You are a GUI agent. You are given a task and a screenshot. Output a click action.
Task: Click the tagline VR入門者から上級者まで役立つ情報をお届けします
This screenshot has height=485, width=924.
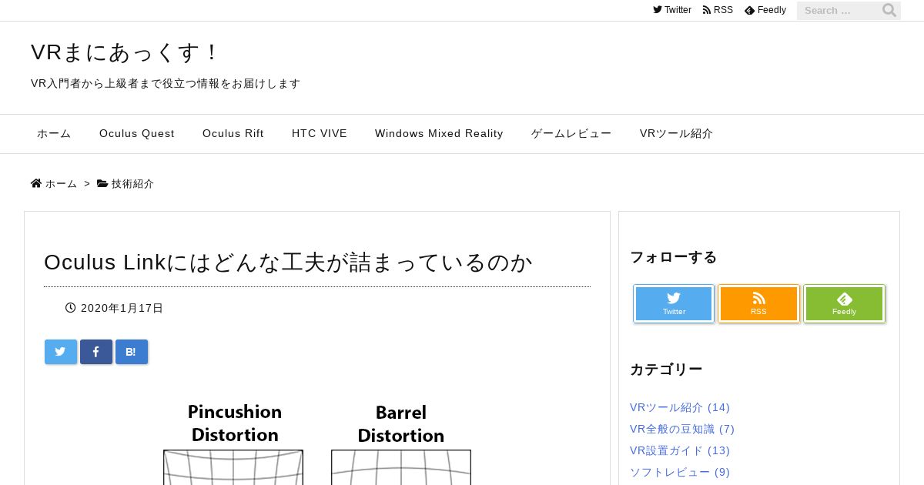(x=166, y=83)
